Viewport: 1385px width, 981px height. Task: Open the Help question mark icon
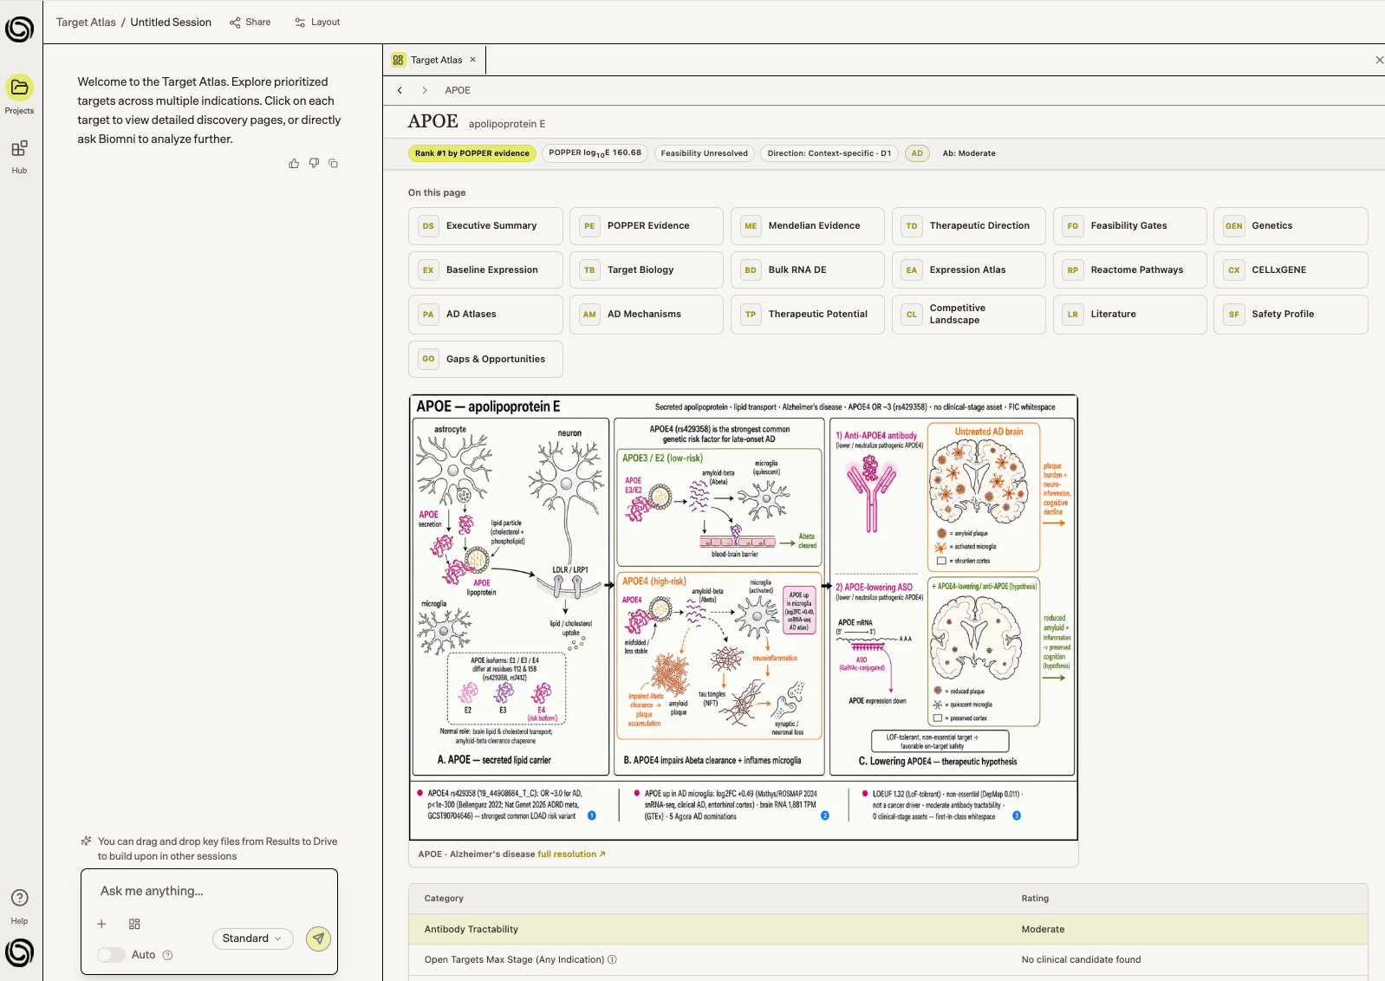19,898
